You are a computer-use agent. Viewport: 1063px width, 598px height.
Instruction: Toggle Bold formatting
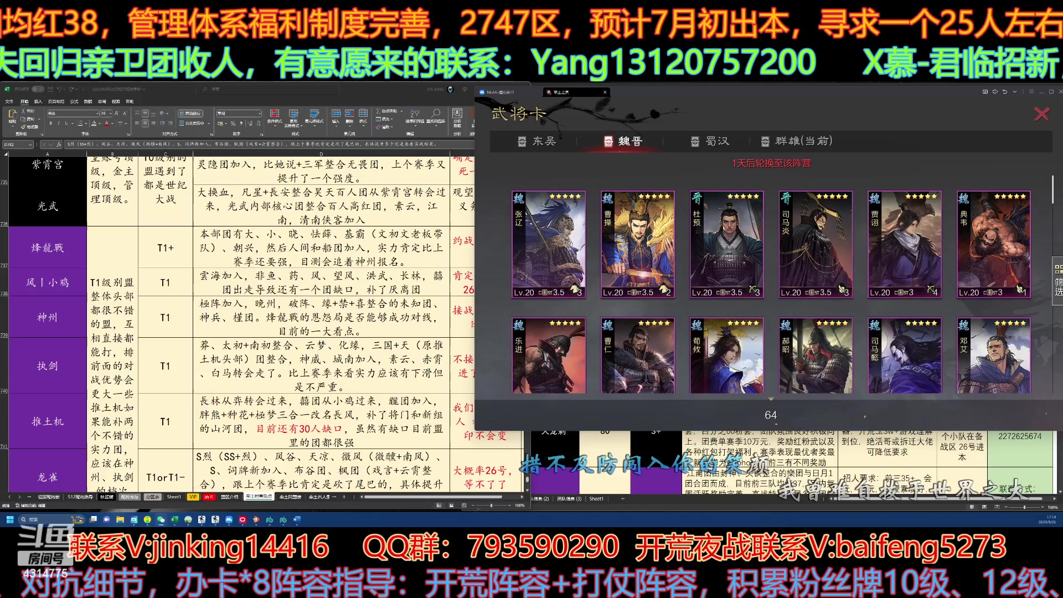(x=51, y=123)
